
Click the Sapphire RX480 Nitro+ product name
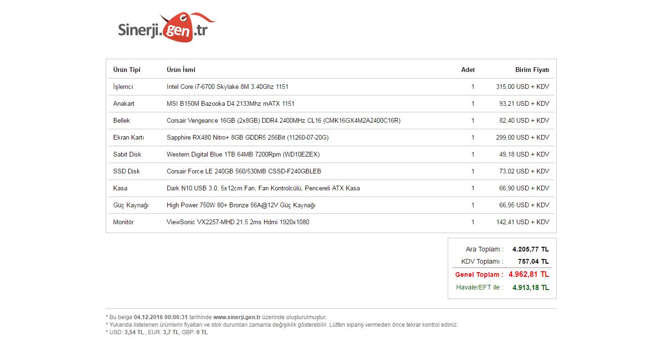[x=248, y=138]
